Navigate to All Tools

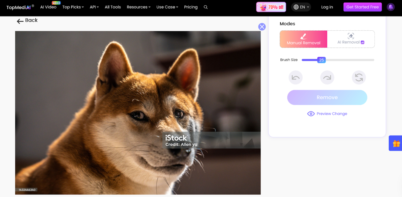point(113,7)
